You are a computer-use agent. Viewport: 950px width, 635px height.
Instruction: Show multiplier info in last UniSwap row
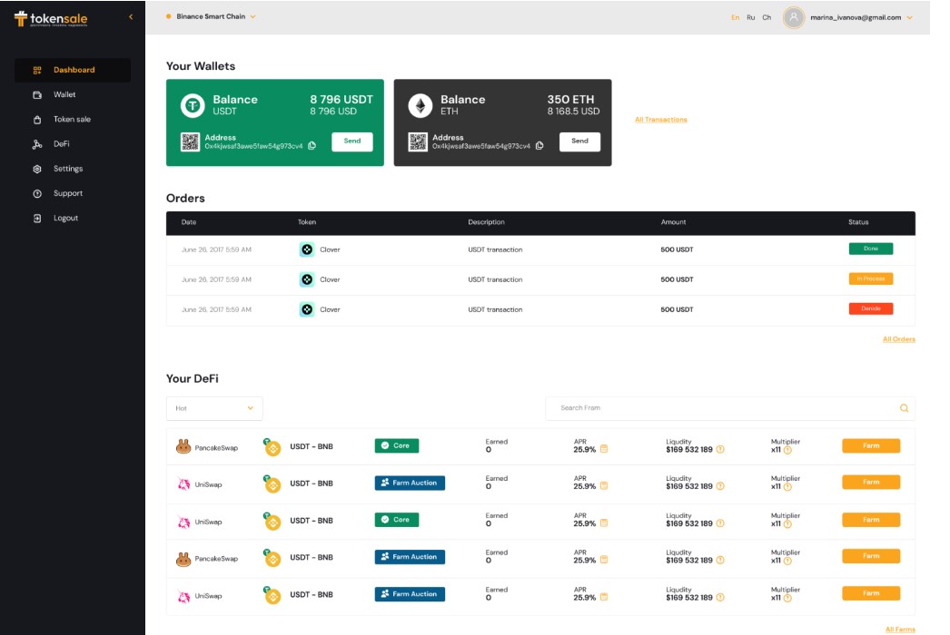coord(787,598)
